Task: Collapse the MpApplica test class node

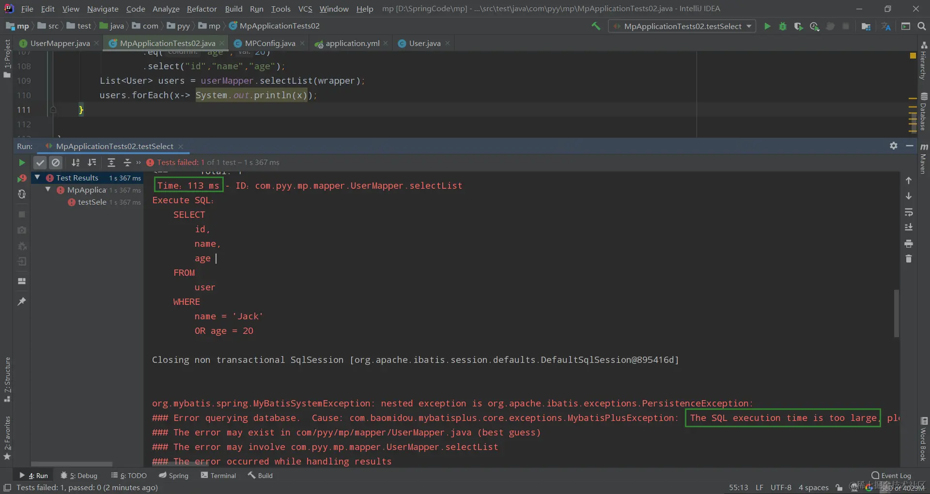Action: 48,190
